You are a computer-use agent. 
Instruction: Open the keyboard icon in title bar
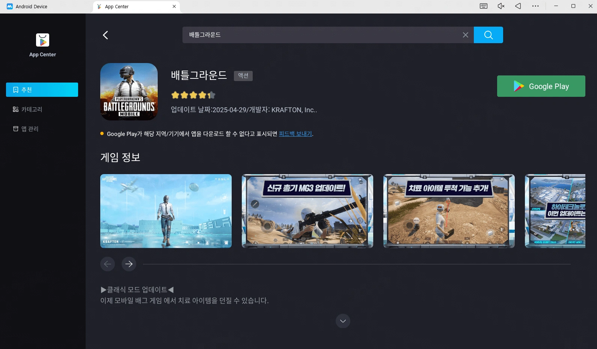pyautogui.click(x=484, y=6)
